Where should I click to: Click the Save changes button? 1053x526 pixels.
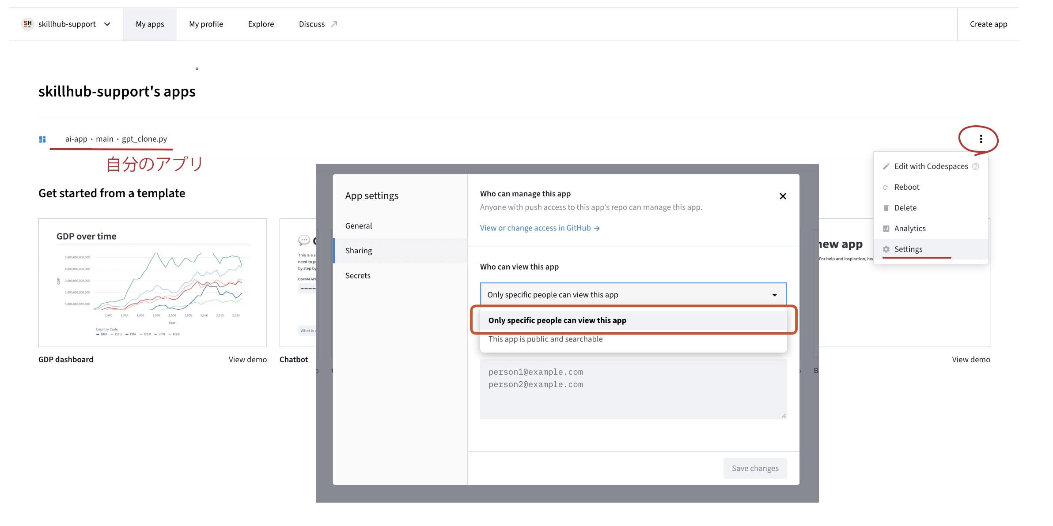click(x=755, y=469)
